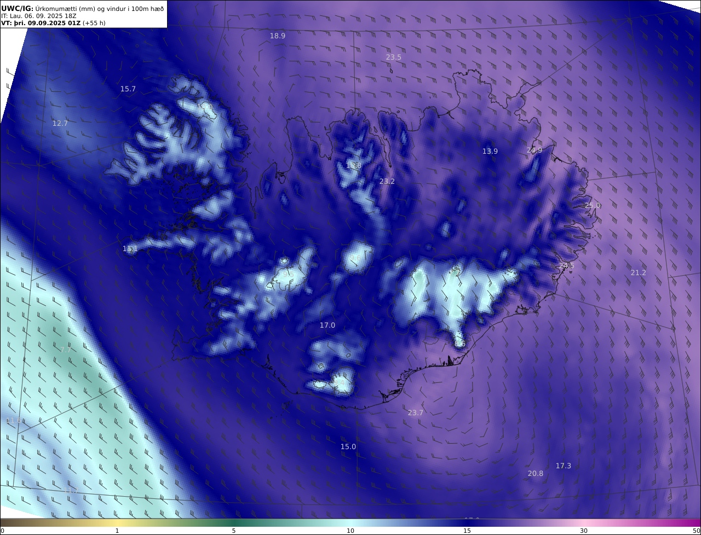Click the map value 17.0 over central Iceland
The height and width of the screenshot is (535, 701).
point(327,325)
